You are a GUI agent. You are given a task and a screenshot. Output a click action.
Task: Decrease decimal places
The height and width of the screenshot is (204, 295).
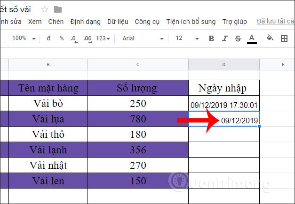[x=74, y=39]
